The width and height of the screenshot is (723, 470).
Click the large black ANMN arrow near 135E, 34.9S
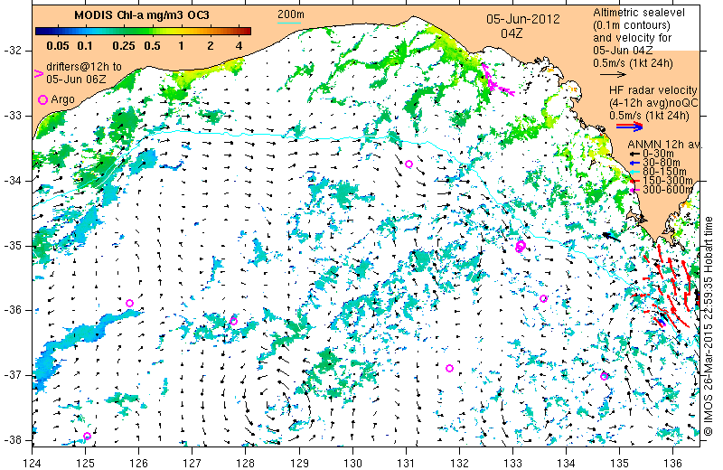612,237
